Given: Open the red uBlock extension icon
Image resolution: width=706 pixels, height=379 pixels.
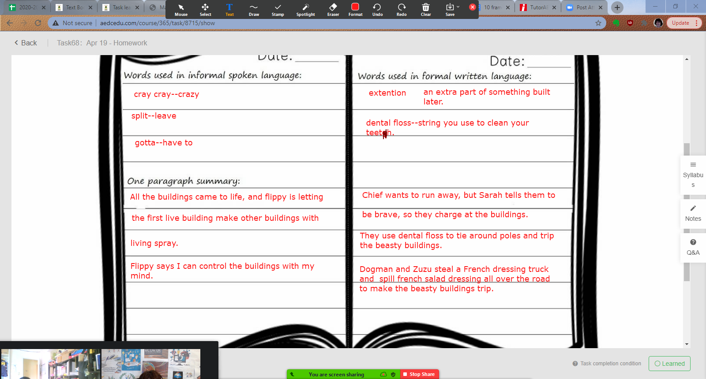Looking at the screenshot, I should coord(630,23).
